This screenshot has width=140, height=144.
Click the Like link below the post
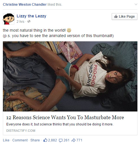tap(6, 140)
